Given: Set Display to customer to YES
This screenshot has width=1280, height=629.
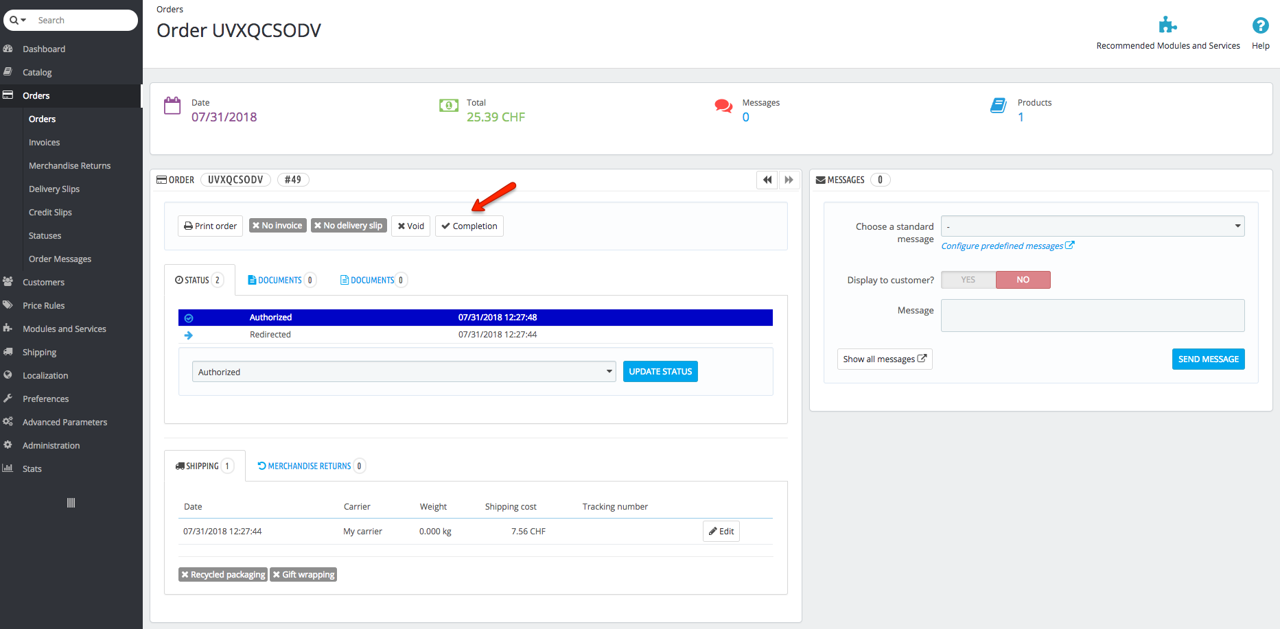Looking at the screenshot, I should tap(968, 280).
